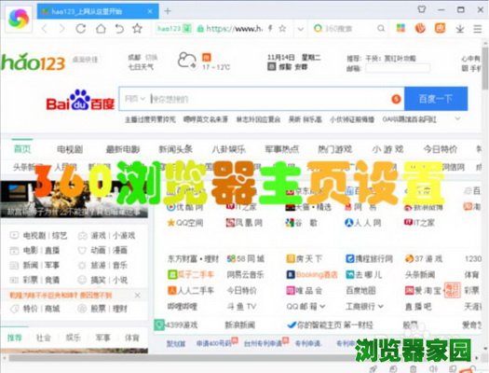The image size is (489, 373).
Task: Open the 百度地图 link
Action: point(360,291)
